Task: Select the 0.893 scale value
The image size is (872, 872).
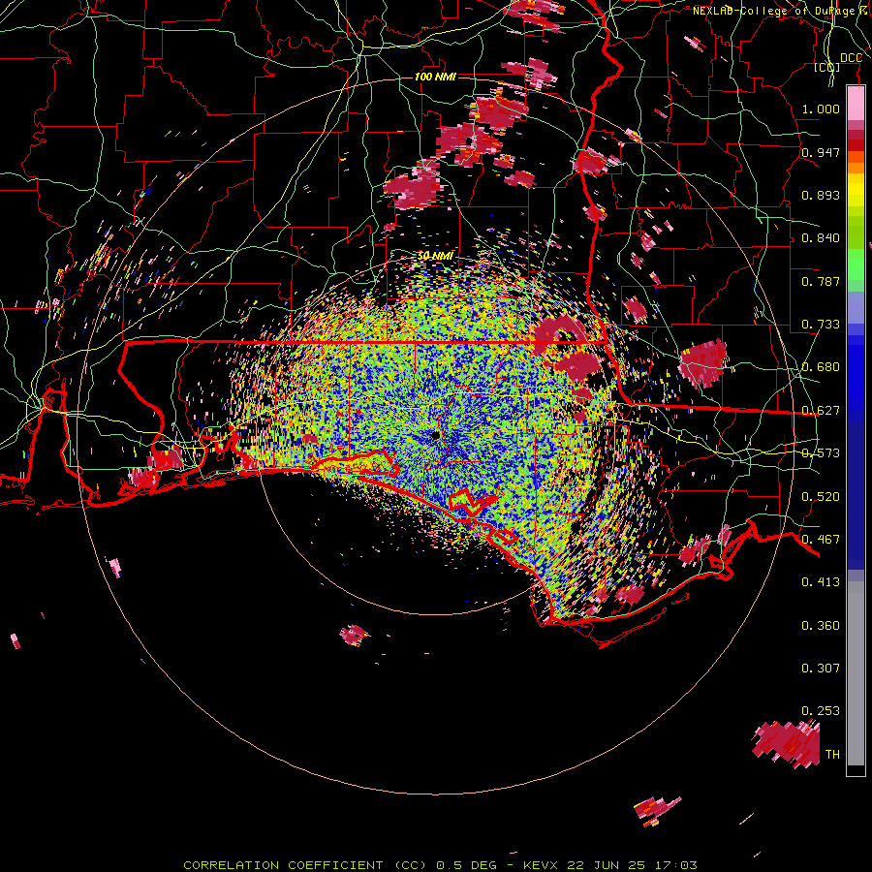Action: pos(821,195)
